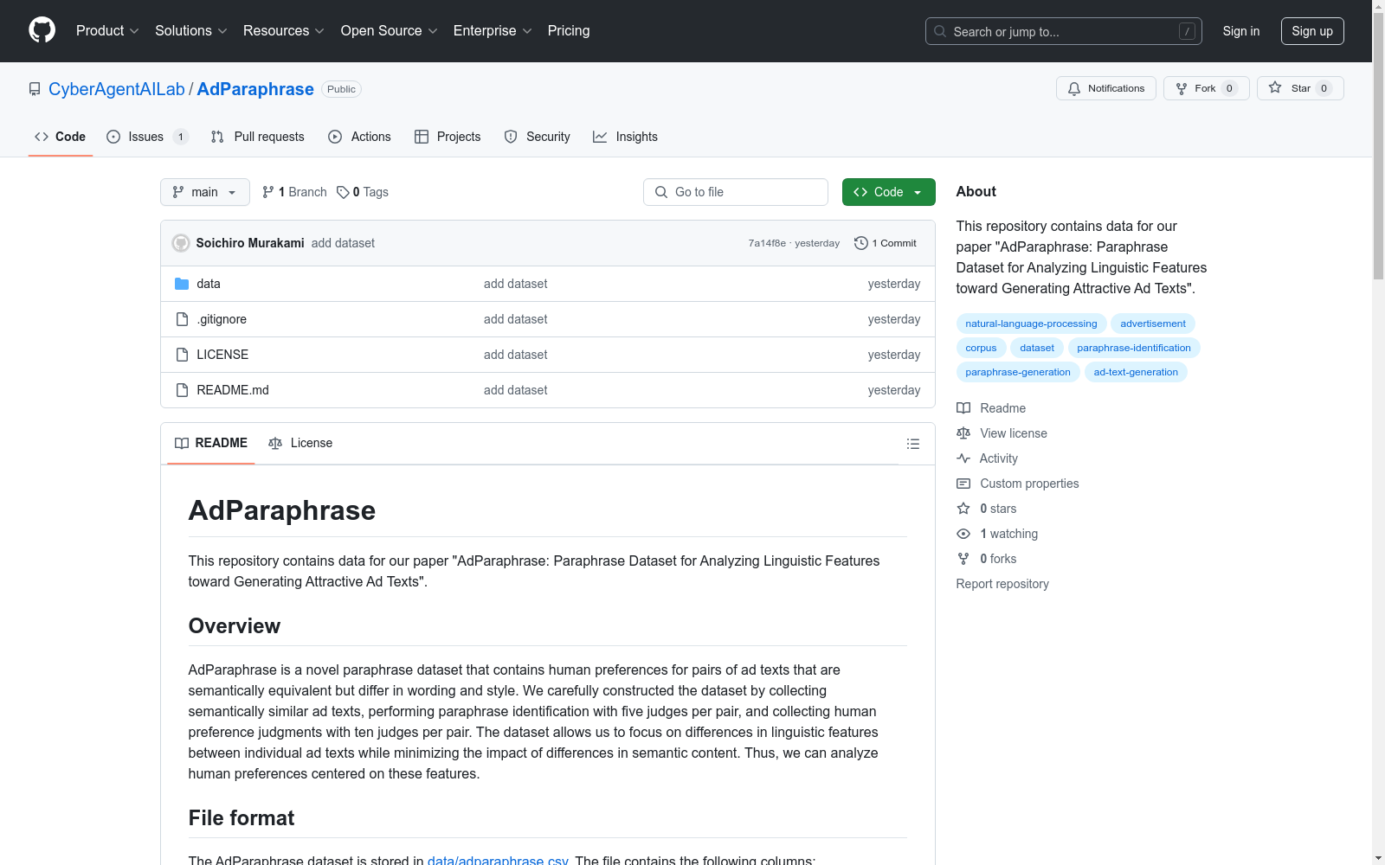This screenshot has width=1385, height=865.
Task: Open the data/adparaphrase.csv link
Action: tap(498, 860)
